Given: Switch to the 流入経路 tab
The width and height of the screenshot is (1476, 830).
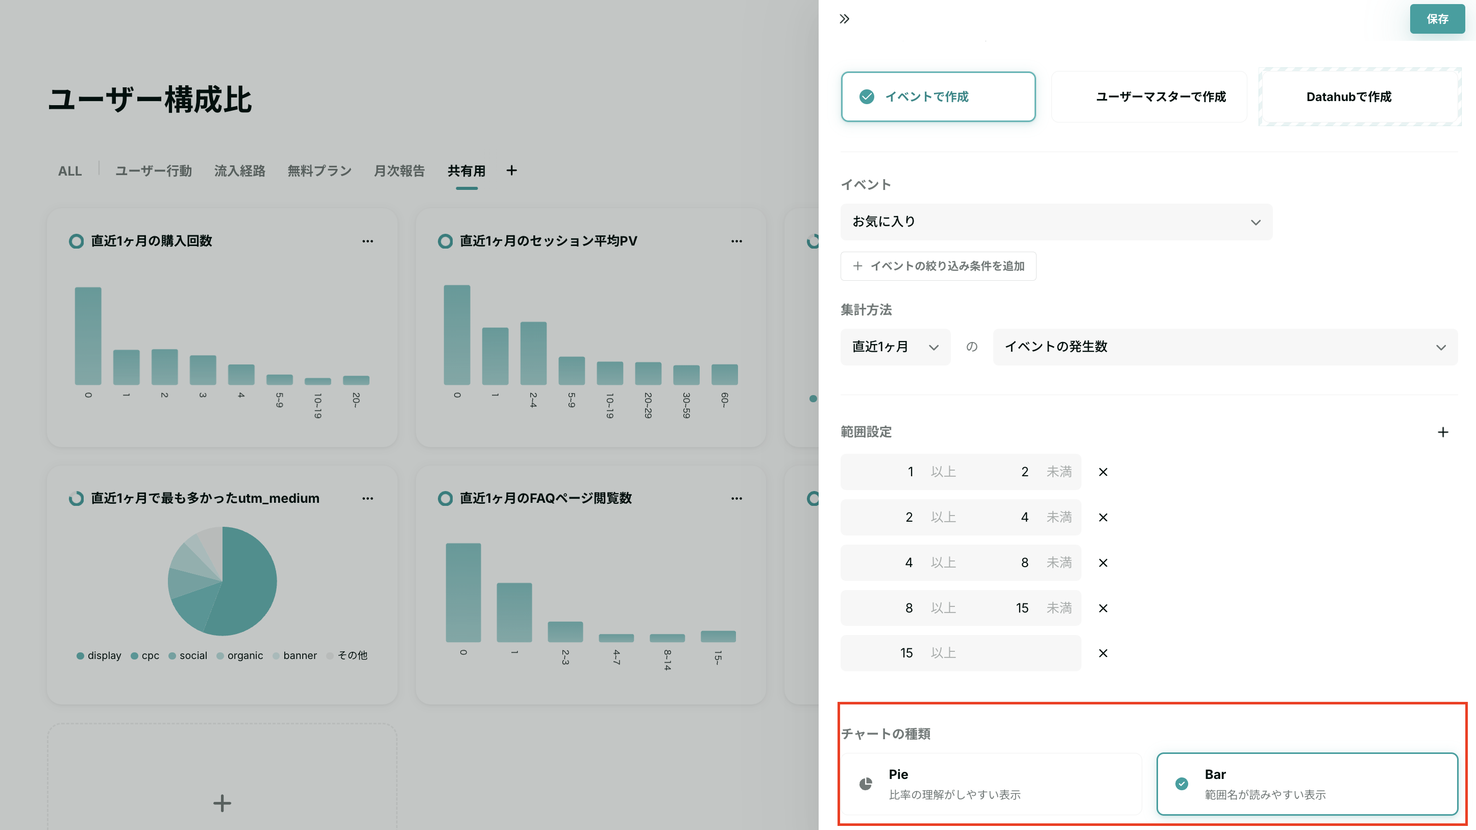Looking at the screenshot, I should [x=239, y=171].
